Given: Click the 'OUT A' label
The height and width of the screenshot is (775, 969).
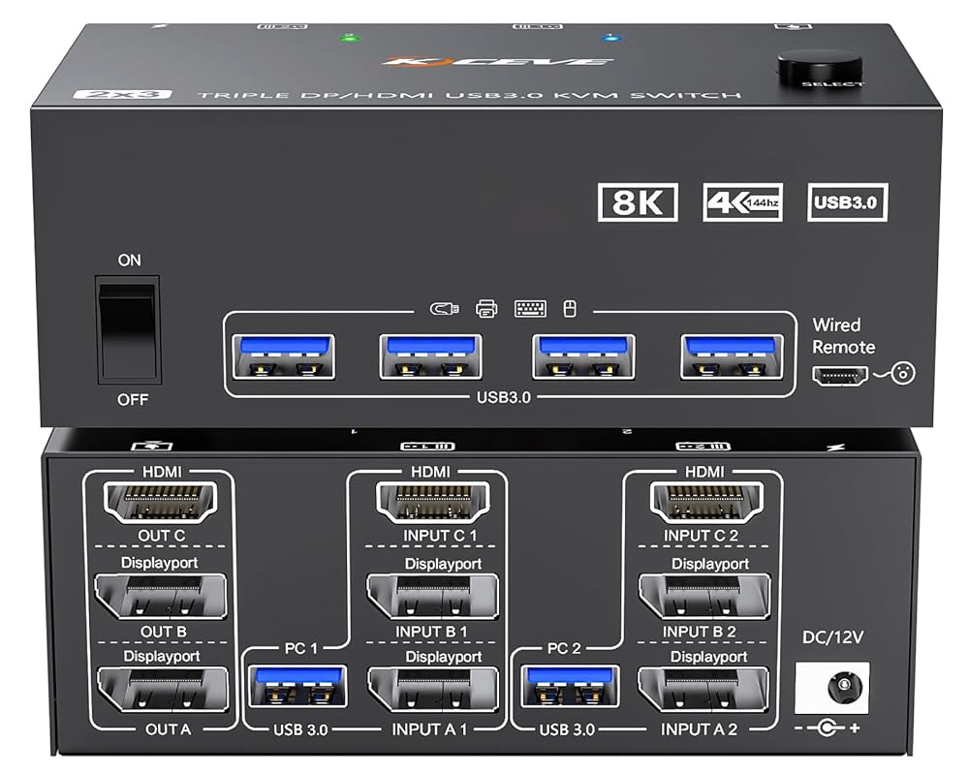Looking at the screenshot, I should (x=168, y=729).
